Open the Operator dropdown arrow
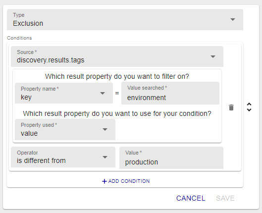The image size is (262, 213). pyautogui.click(x=105, y=157)
